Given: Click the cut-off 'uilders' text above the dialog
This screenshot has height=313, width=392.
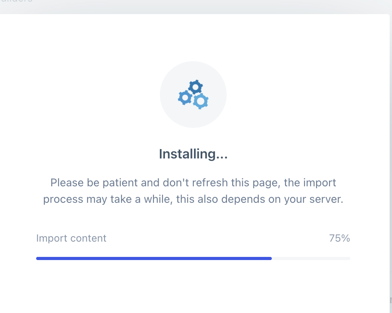Looking at the screenshot, I should point(16,1).
